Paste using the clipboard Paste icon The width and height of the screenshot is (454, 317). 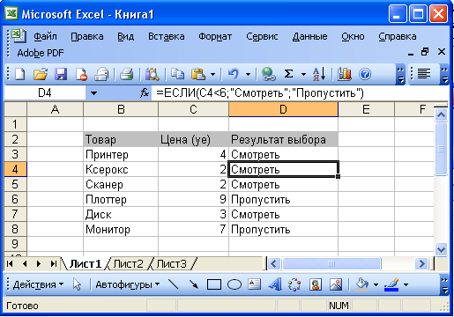198,74
